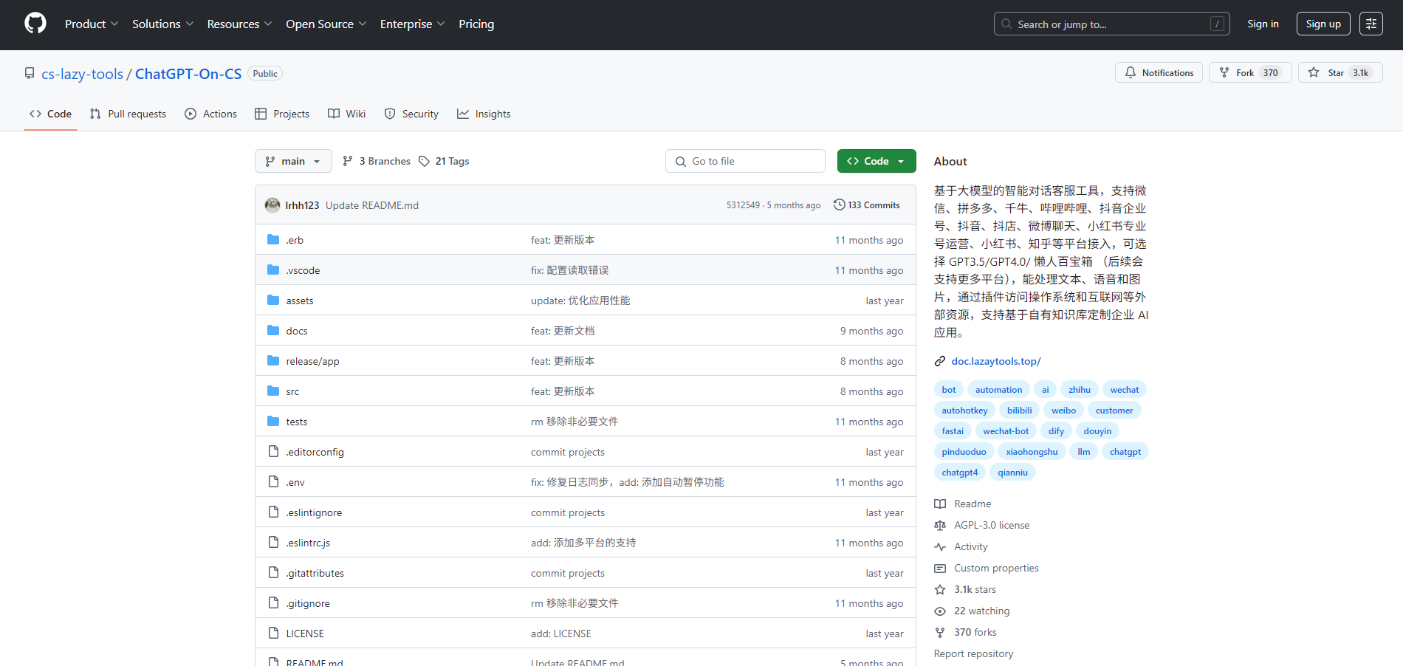The height and width of the screenshot is (666, 1403).
Task: Click the .editorconfig file icon
Action: pyautogui.click(x=273, y=451)
